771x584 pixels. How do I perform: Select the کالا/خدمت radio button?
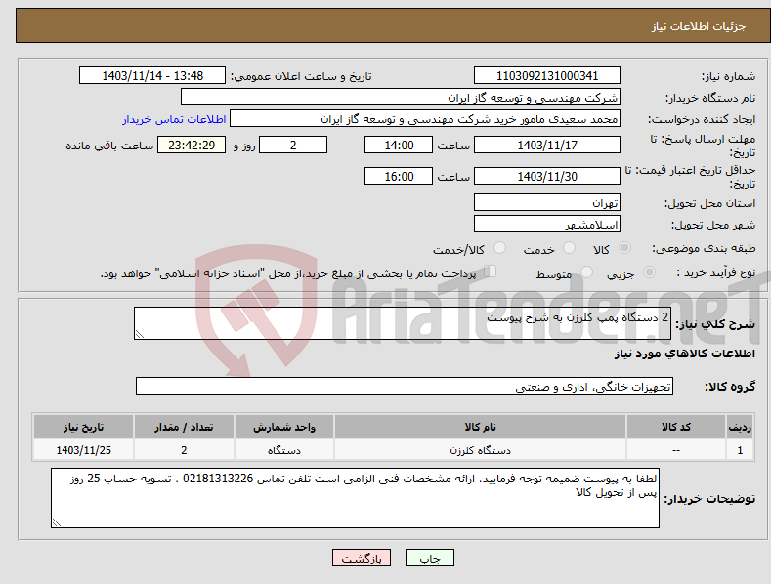coord(499,248)
